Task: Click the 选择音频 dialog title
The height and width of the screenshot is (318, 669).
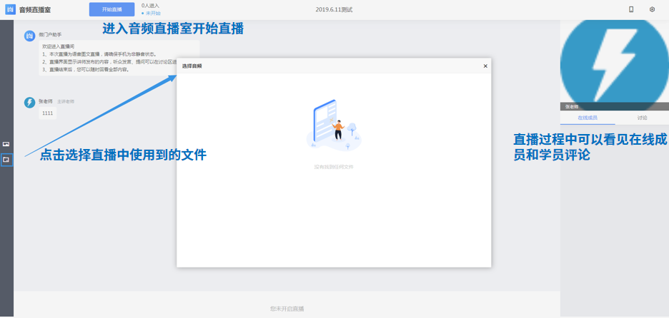Action: [x=192, y=66]
